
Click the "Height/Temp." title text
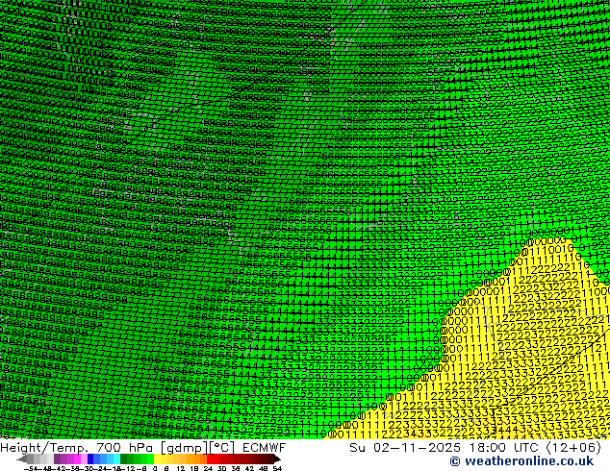tap(42, 448)
